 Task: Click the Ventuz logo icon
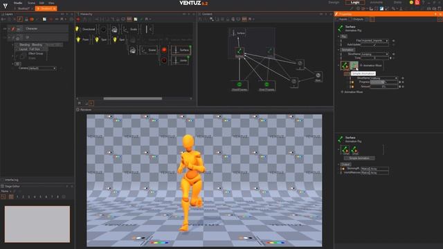(x=5, y=6)
